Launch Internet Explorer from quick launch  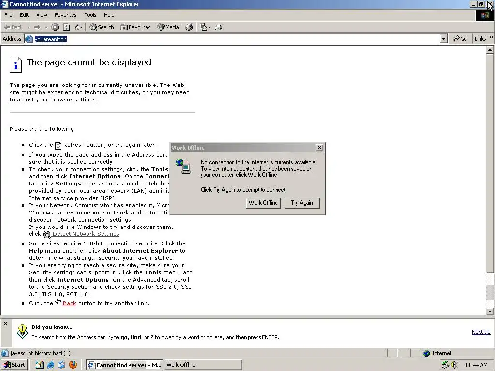pyautogui.click(x=50, y=365)
